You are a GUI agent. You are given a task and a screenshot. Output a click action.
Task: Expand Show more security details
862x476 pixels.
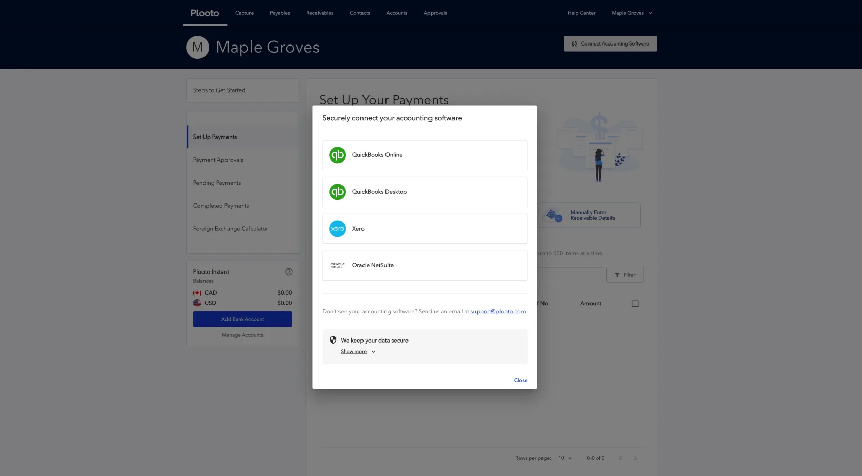pos(358,352)
